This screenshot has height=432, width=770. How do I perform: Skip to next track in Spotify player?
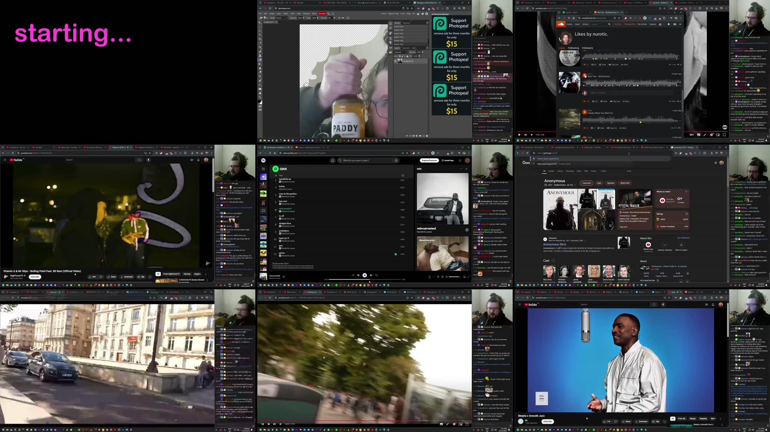click(x=371, y=275)
